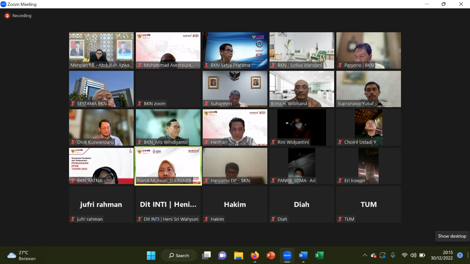
Task: Open the Wi-Fi network quick settings
Action: pyautogui.click(x=405, y=255)
